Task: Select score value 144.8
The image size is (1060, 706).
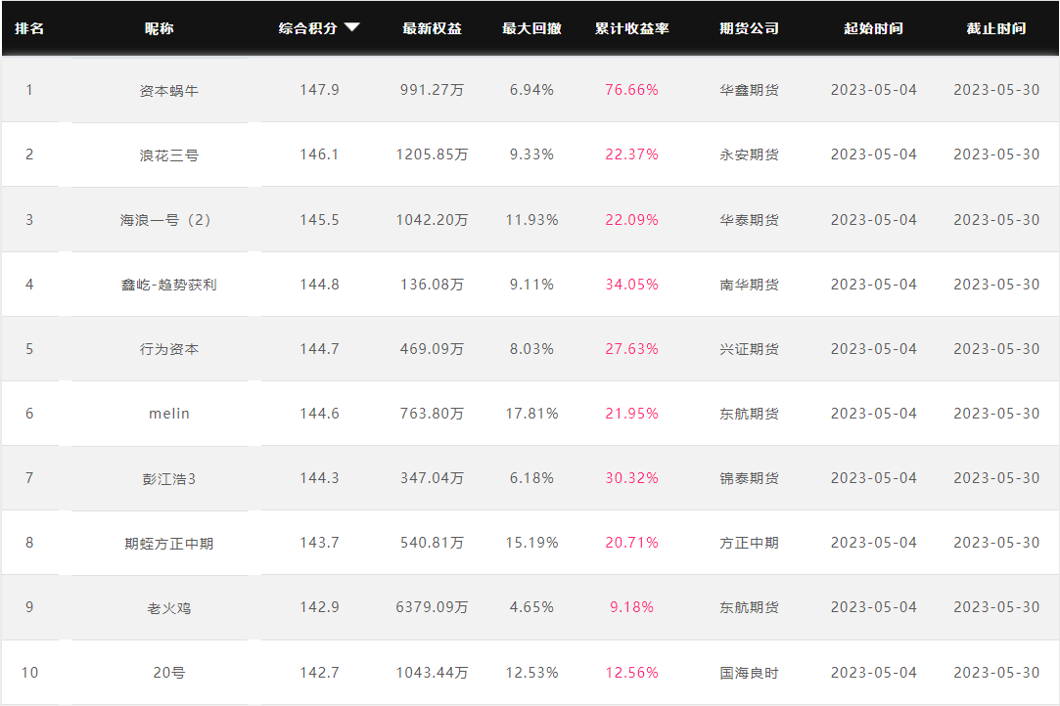Action: 319,285
